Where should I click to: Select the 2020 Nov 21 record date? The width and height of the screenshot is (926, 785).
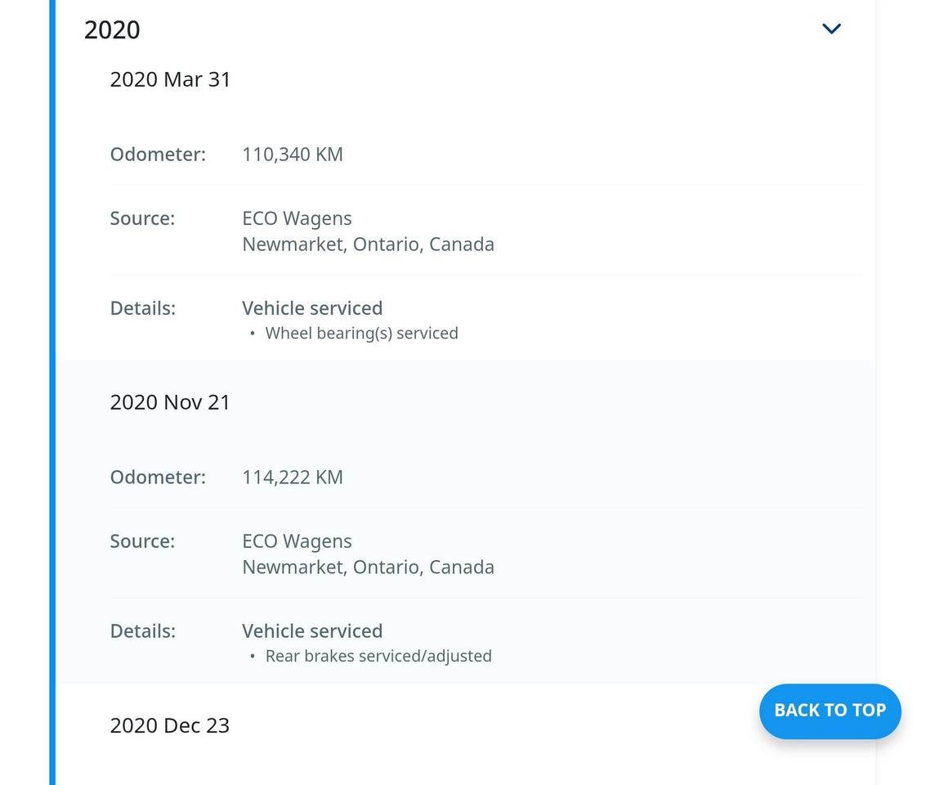pos(170,402)
